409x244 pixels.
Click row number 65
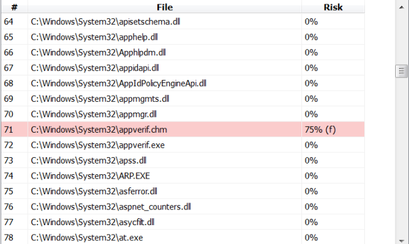8,37
